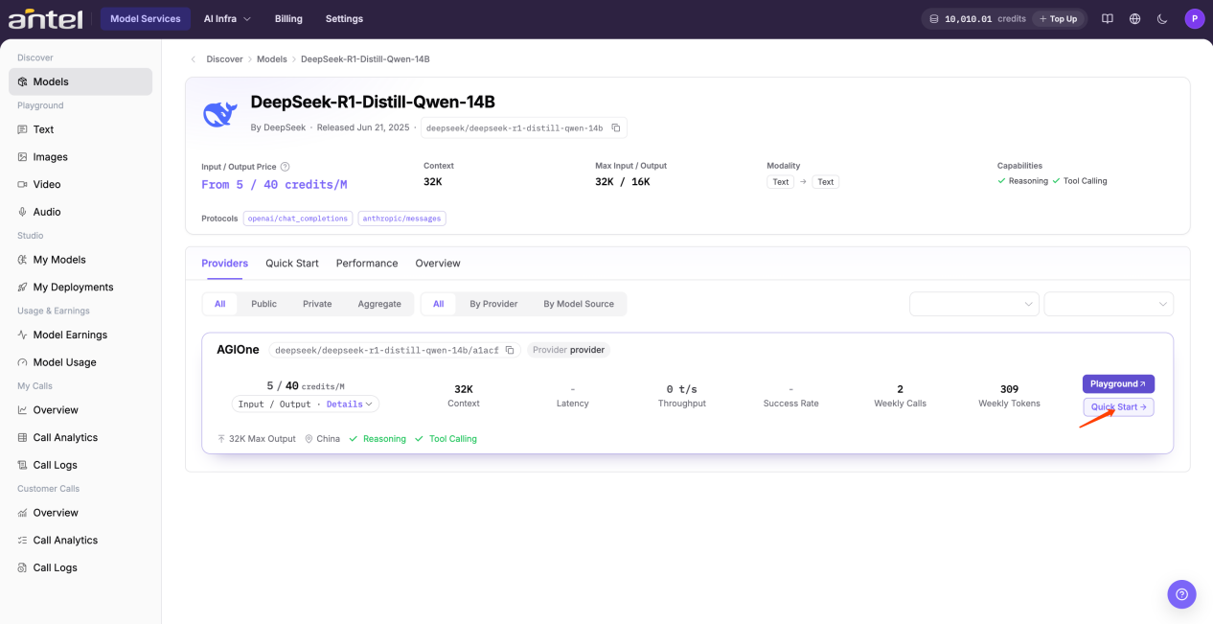1213x624 pixels.
Task: Switch to the Performance tab
Action: pos(367,264)
